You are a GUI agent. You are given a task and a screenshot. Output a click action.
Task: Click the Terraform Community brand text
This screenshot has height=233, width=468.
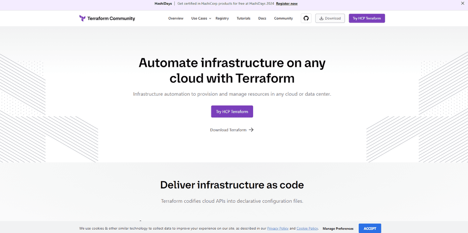[x=111, y=18]
